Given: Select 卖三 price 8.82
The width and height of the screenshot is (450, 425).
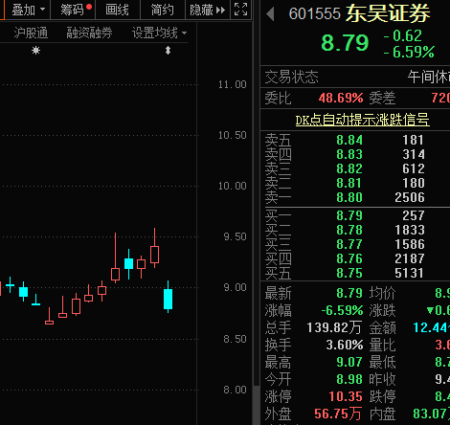Looking at the screenshot, I should (349, 168).
